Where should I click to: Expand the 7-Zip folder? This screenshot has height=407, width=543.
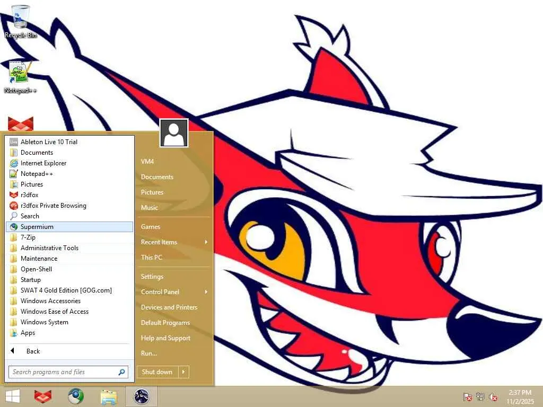(69, 237)
